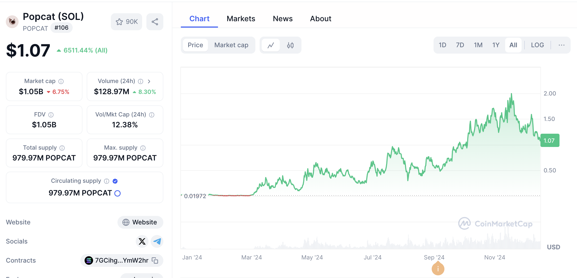Click the Solana contract 7GCihg...YmW2hr chip
This screenshot has height=278, width=577.
122,260
